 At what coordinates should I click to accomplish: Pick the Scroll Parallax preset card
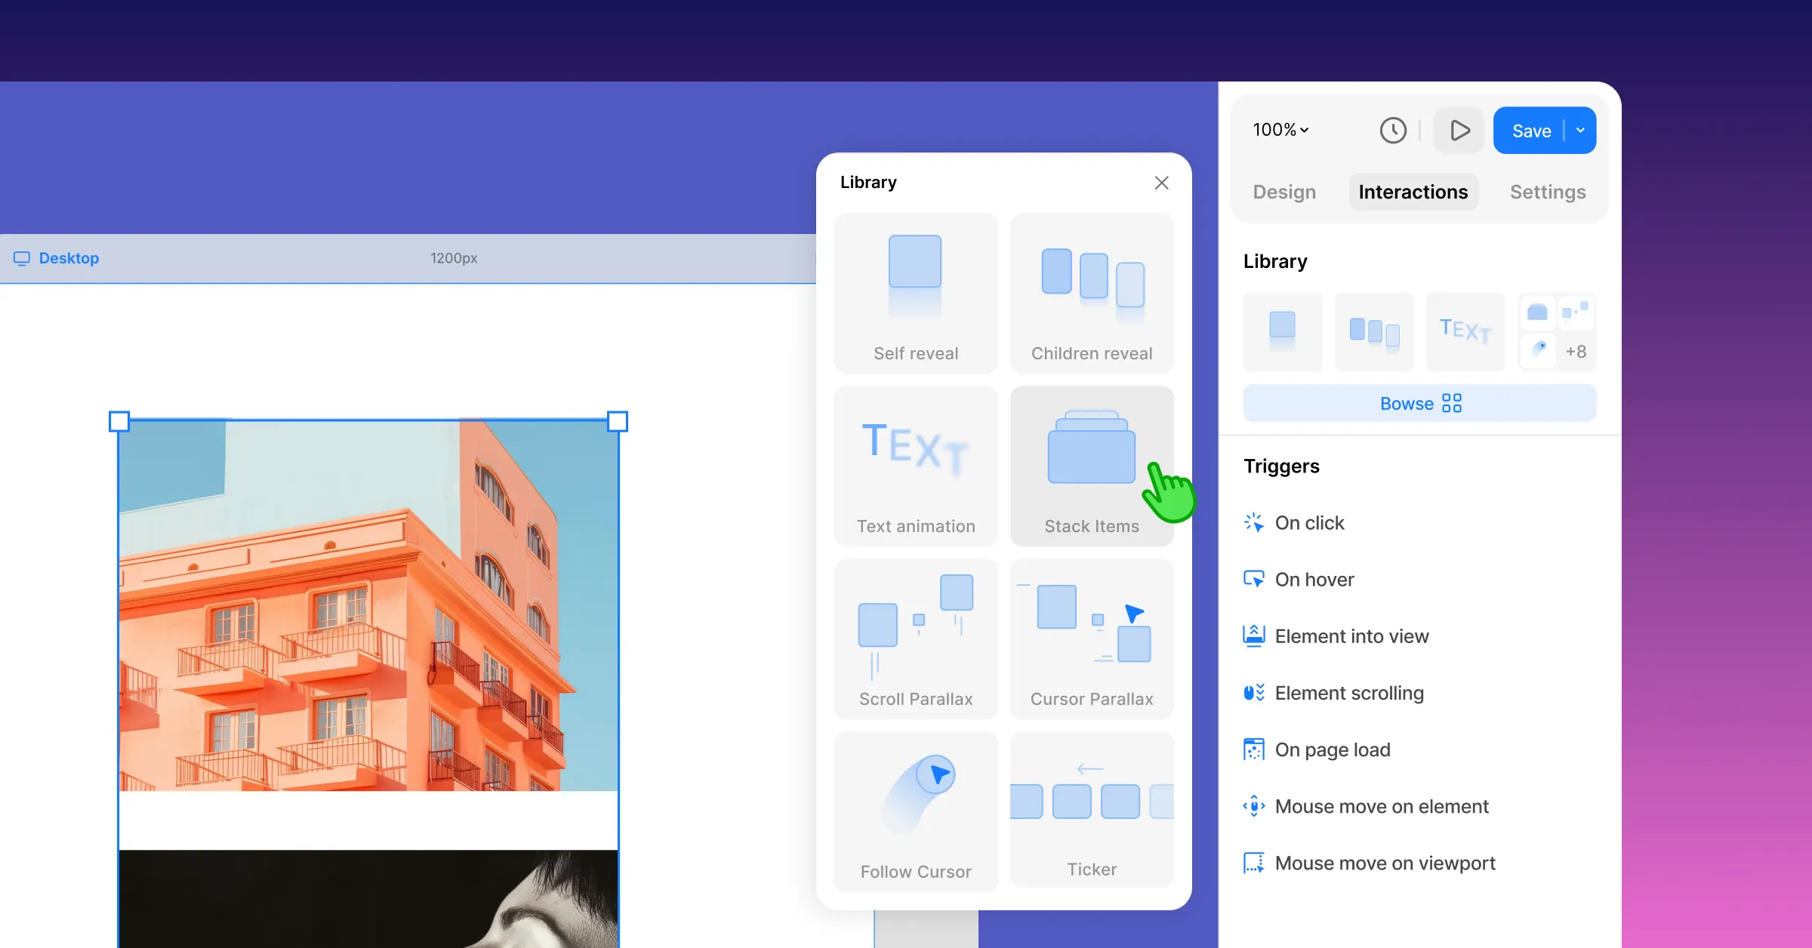pyautogui.click(x=916, y=639)
